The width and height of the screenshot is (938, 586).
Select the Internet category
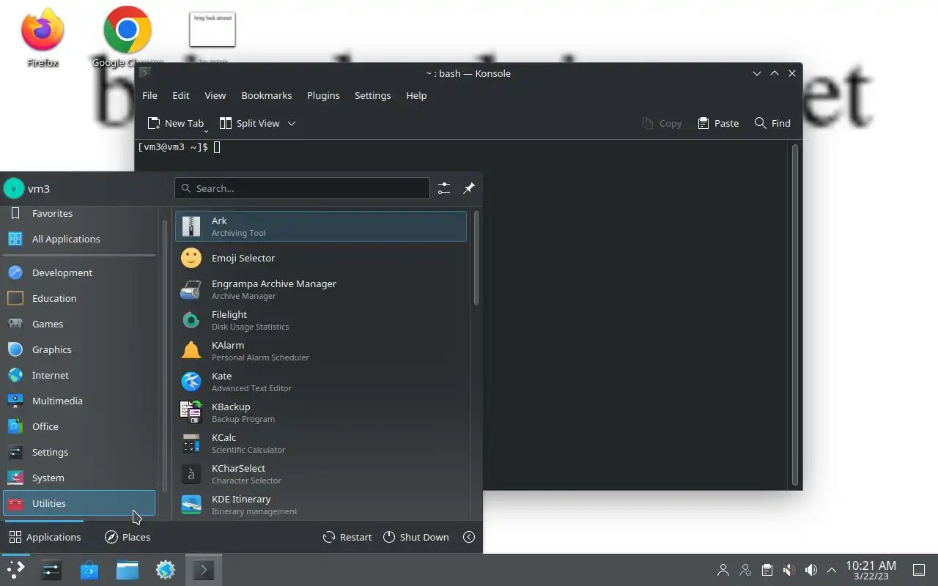click(79, 375)
